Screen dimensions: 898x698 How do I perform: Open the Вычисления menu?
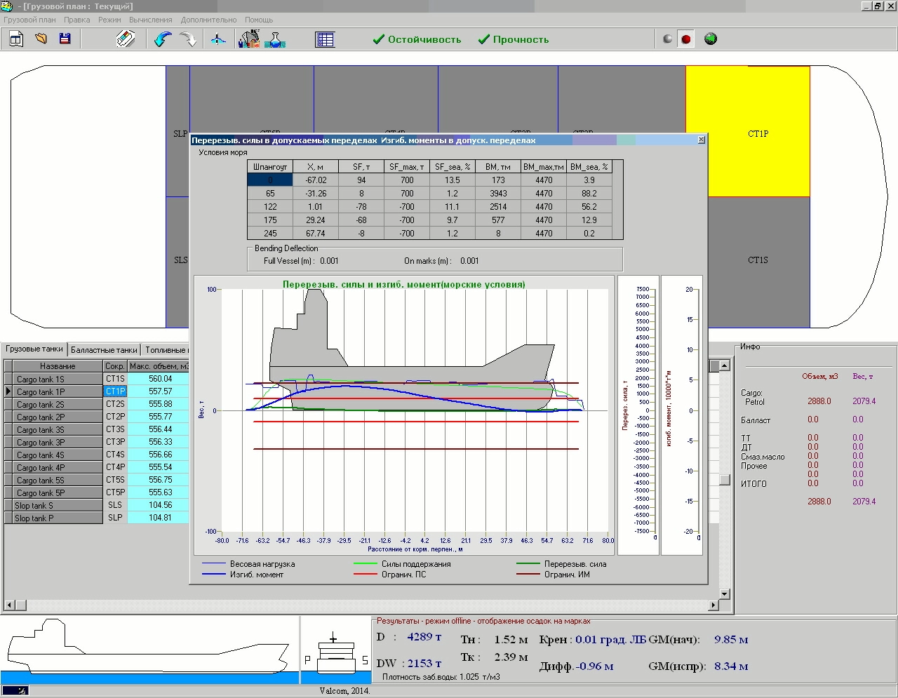click(150, 20)
